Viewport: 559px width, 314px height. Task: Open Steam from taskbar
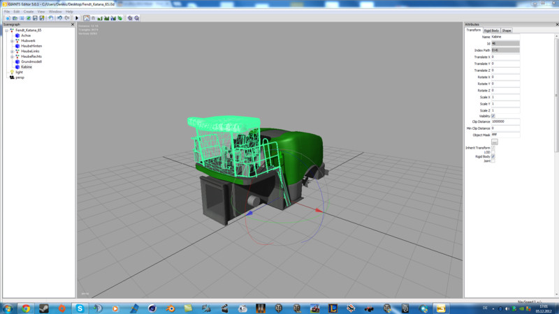(44, 308)
